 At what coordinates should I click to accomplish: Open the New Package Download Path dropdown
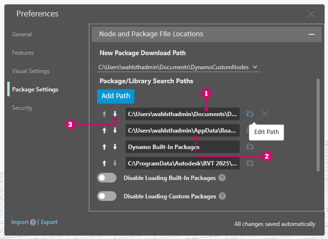click(255, 67)
